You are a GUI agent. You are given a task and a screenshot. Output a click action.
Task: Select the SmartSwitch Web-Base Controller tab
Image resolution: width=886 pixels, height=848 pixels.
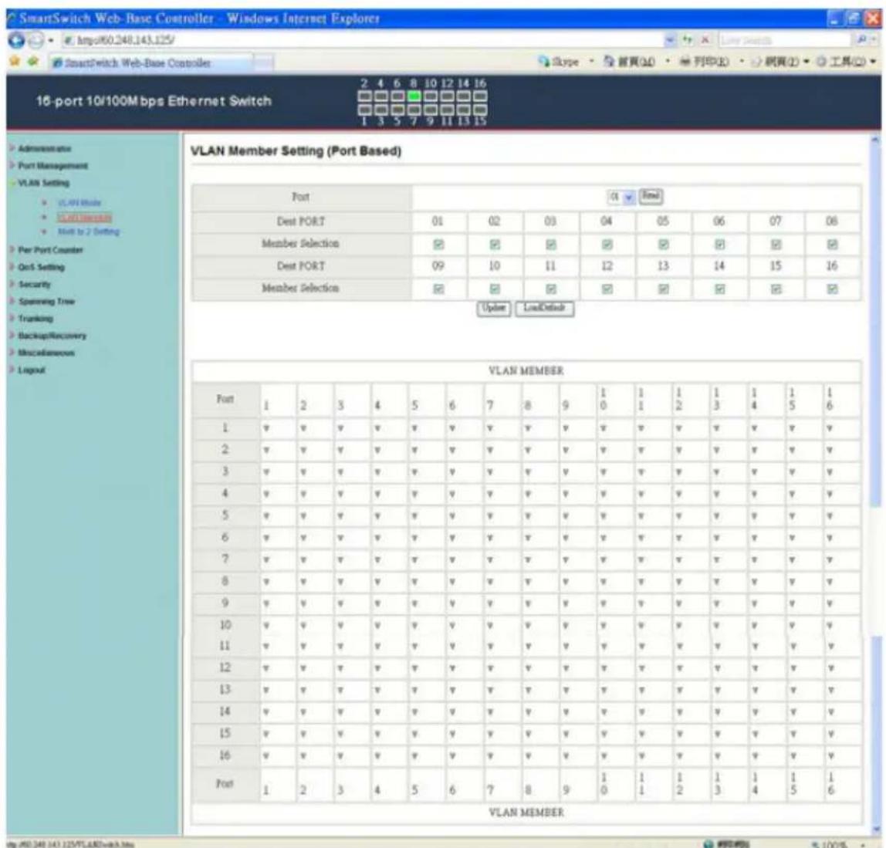(x=150, y=63)
